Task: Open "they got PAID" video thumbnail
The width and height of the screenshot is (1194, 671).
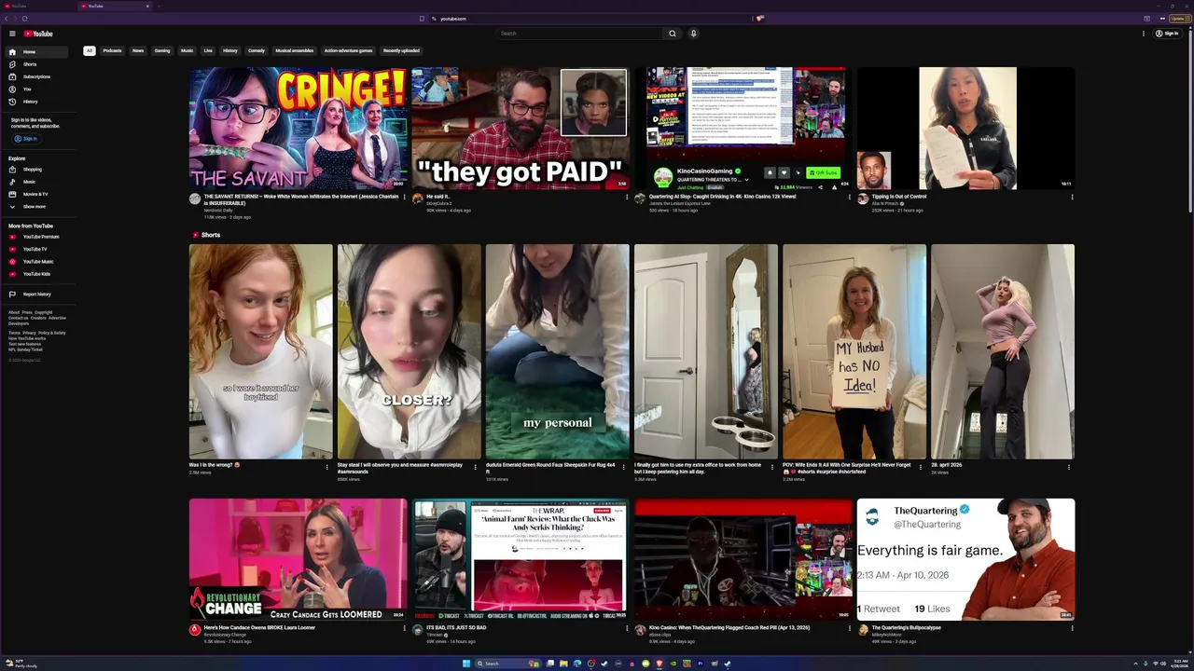Action: click(521, 129)
